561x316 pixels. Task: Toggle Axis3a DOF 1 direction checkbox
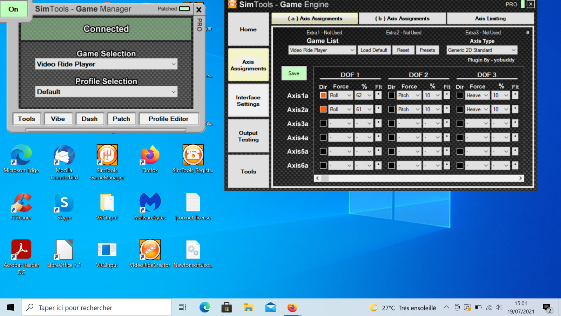click(323, 123)
